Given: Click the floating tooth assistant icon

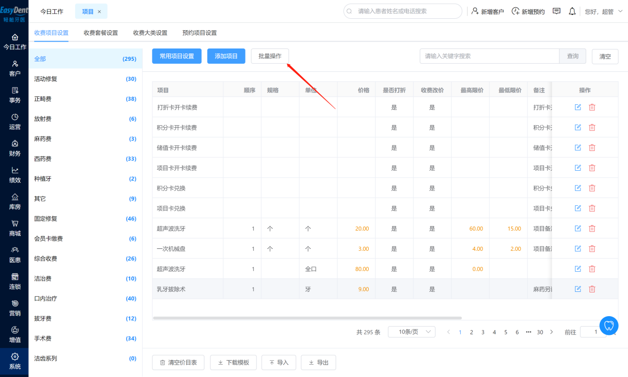Looking at the screenshot, I should tap(609, 326).
